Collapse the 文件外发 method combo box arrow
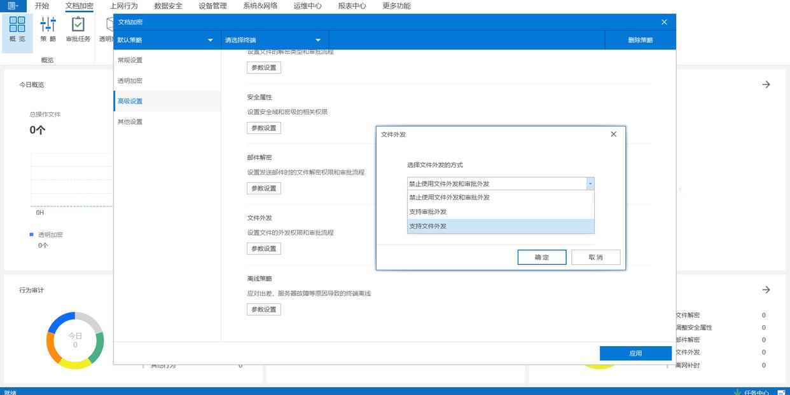This screenshot has height=395, width=790. pyautogui.click(x=590, y=184)
